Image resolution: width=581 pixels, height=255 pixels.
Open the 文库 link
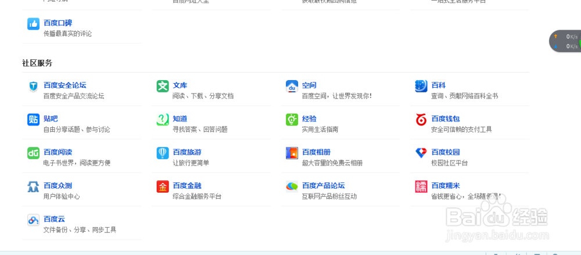[180, 85]
